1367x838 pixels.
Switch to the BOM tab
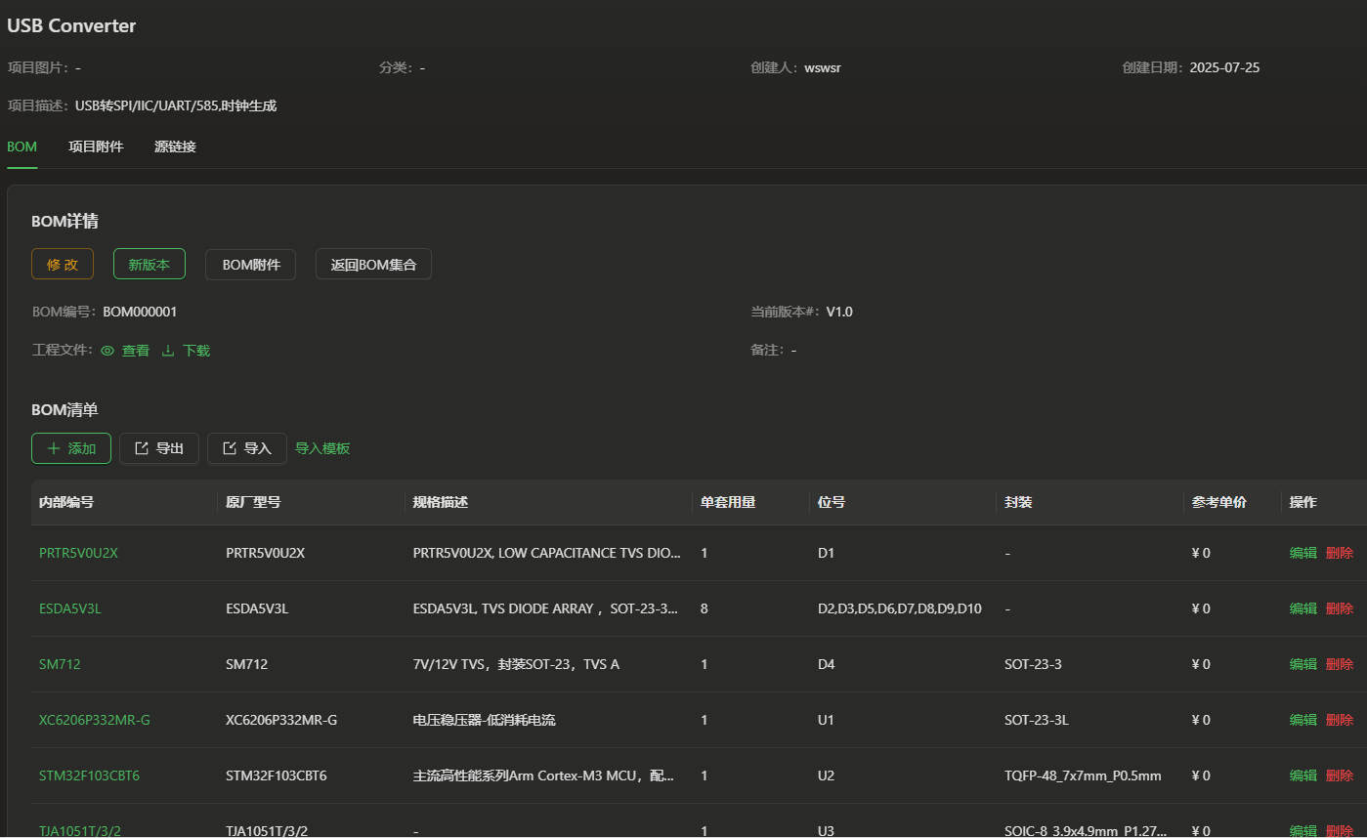(x=21, y=147)
